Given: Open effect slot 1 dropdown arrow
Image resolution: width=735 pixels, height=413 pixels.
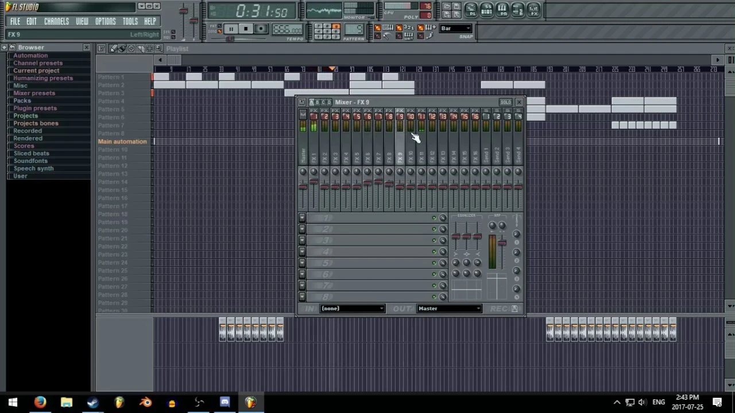Looking at the screenshot, I should pos(301,218).
